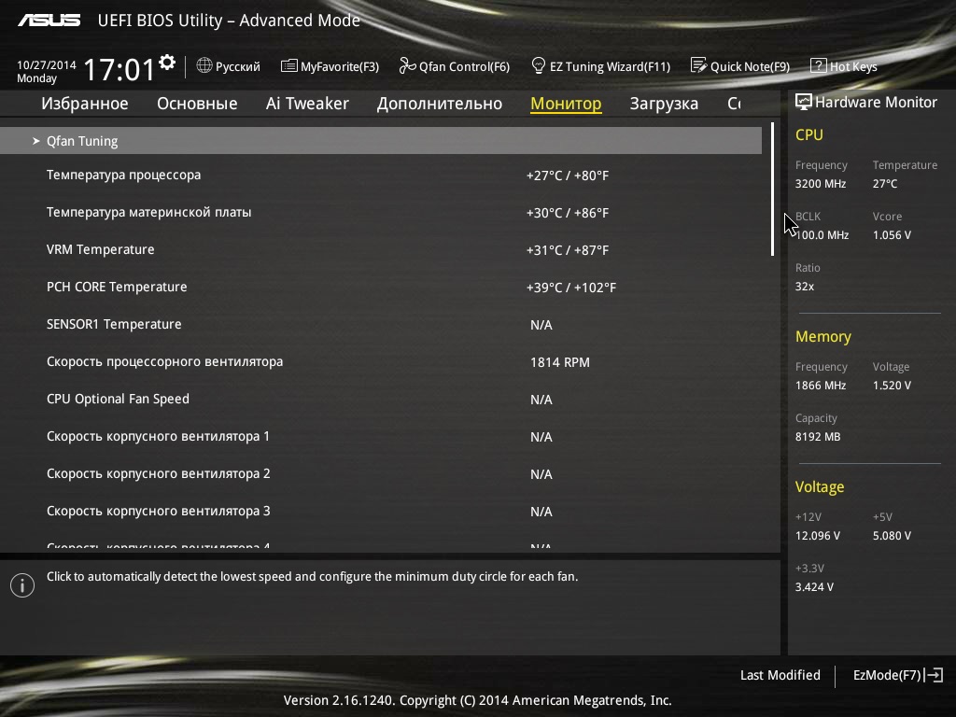Image resolution: width=956 pixels, height=717 pixels.
Task: Select the Монитор tab
Action: point(566,104)
